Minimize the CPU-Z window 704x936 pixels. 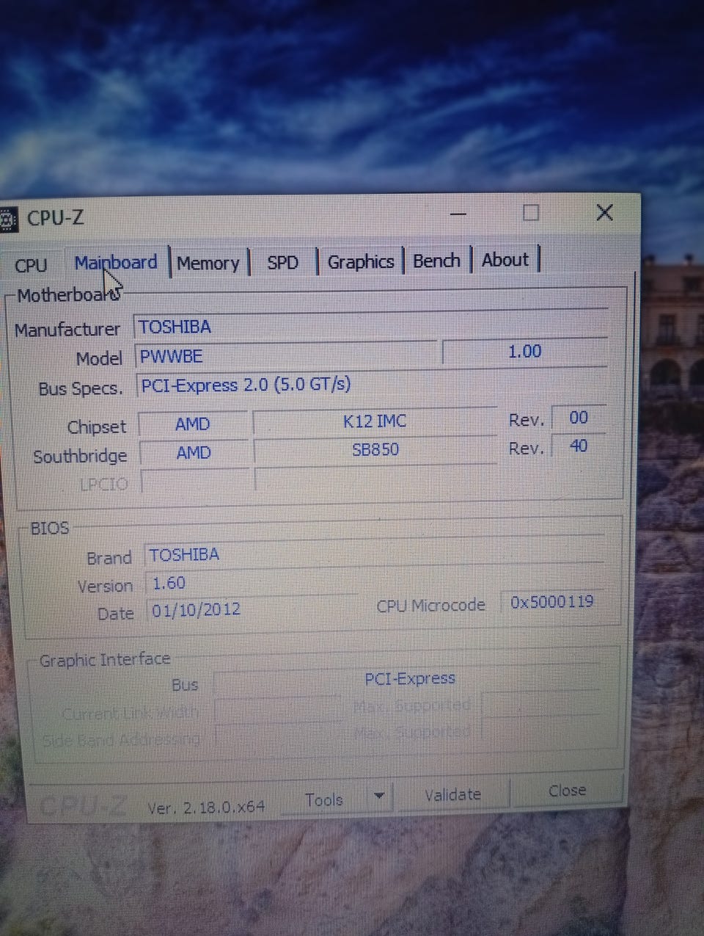click(x=458, y=214)
